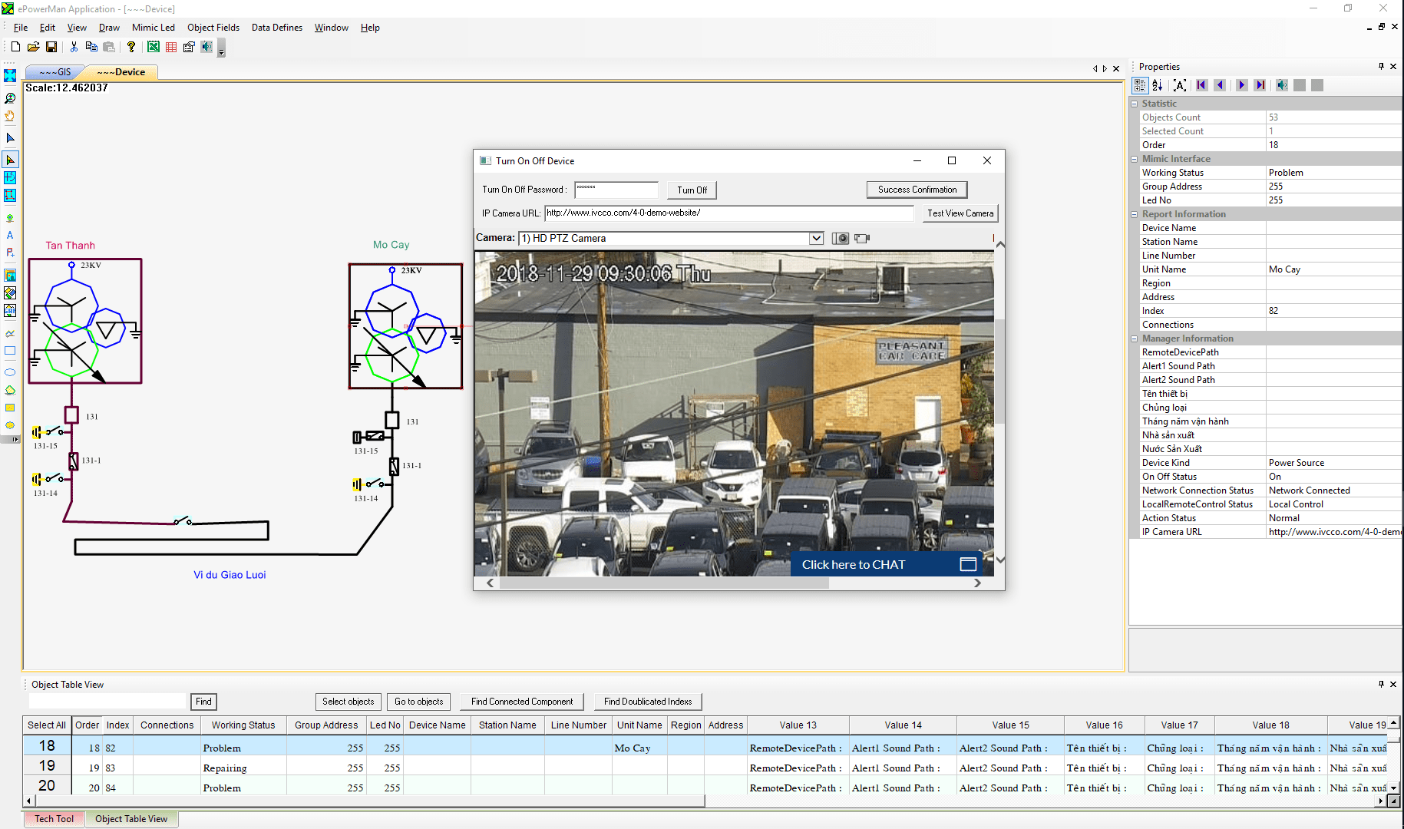This screenshot has width=1404, height=829.
Task: Draw a rectangle with rectangle tool
Action: (x=10, y=351)
